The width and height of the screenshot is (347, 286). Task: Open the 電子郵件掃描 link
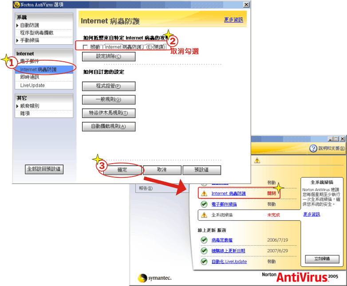[x=224, y=204]
